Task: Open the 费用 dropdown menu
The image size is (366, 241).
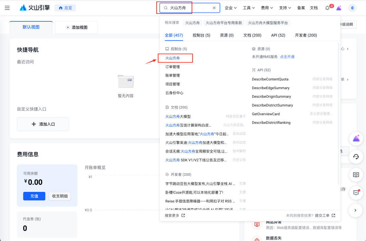Action: [x=267, y=8]
